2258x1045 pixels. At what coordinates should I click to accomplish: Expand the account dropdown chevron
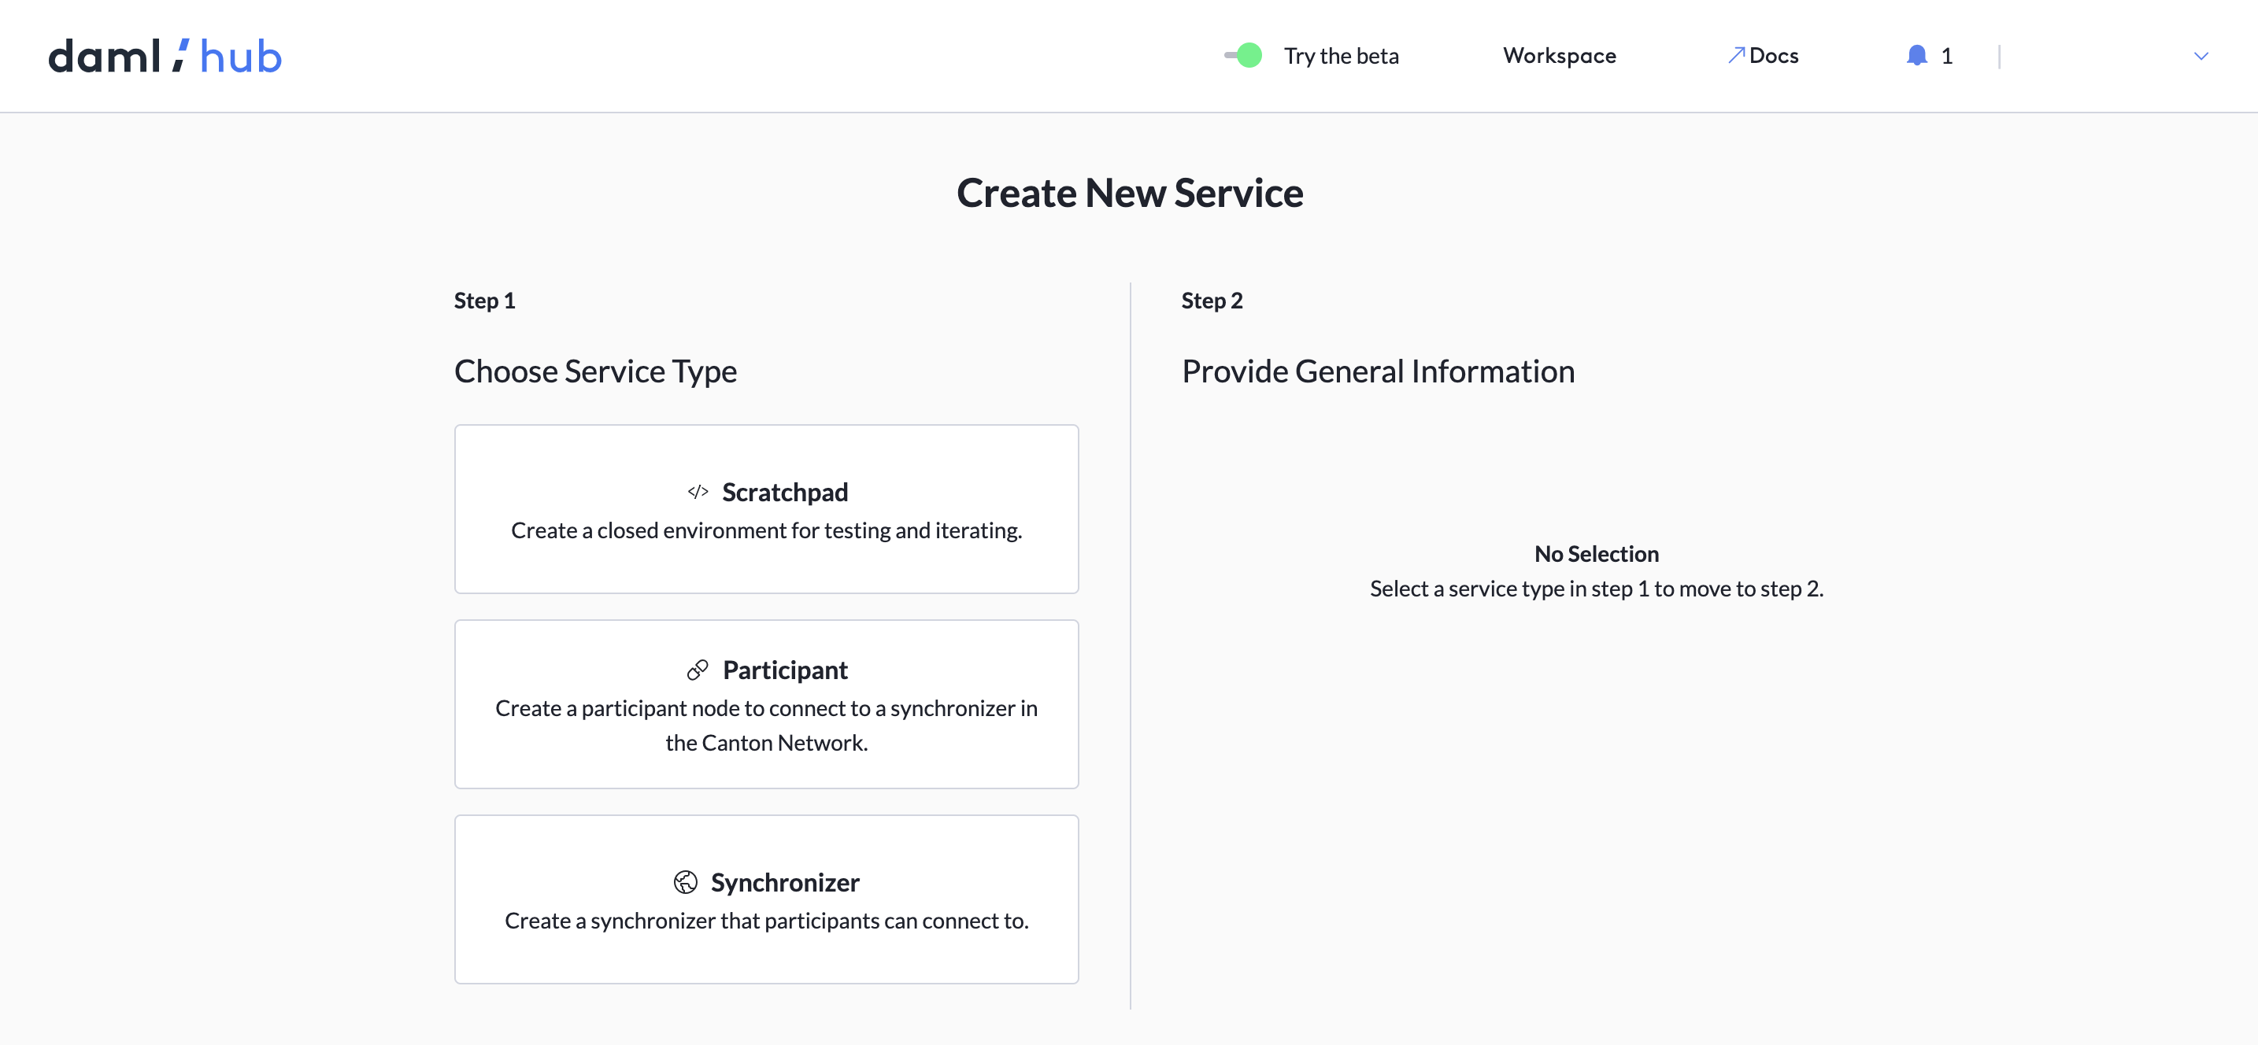(x=2201, y=56)
